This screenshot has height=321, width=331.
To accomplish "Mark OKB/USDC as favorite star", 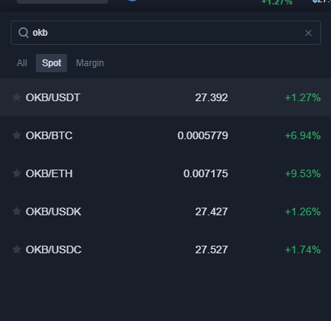I will pyautogui.click(x=17, y=249).
